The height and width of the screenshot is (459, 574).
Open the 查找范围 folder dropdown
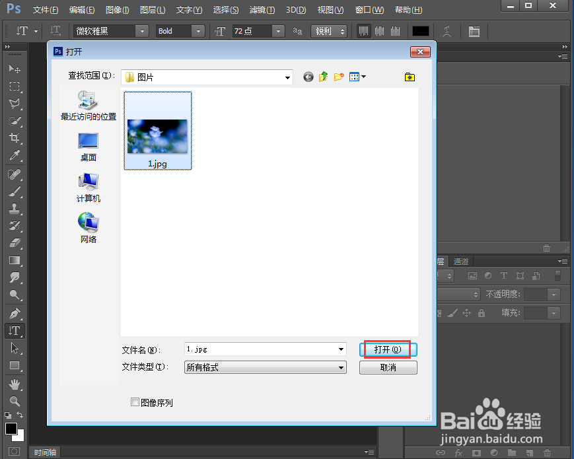pos(287,77)
